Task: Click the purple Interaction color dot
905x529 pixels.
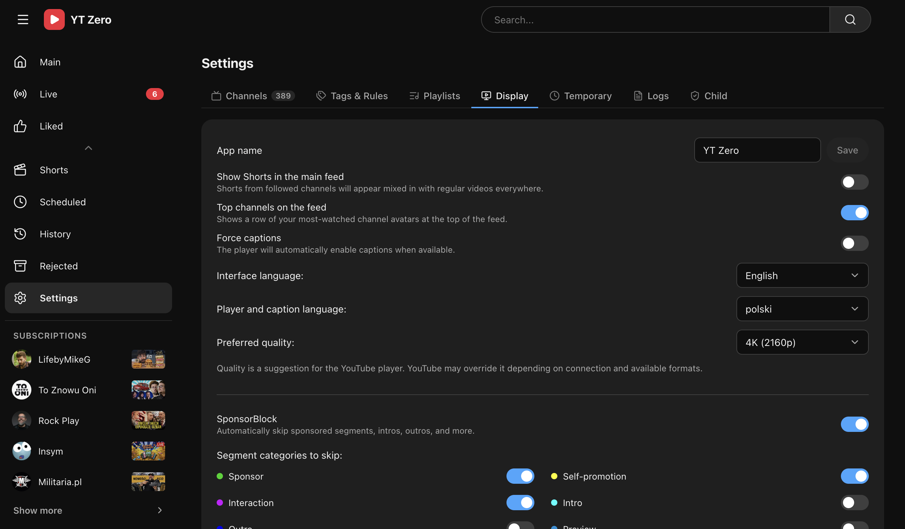Action: [x=220, y=503]
